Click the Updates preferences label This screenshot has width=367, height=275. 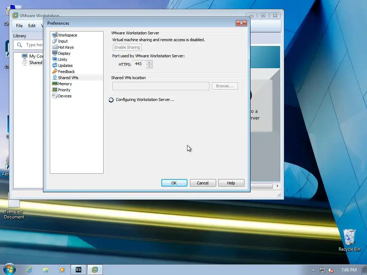tap(65, 66)
